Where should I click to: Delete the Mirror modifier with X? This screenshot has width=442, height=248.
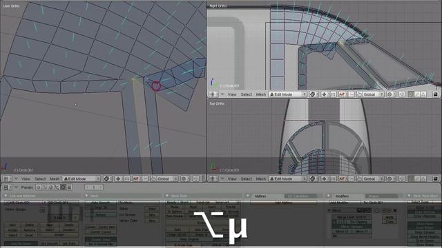click(395, 210)
